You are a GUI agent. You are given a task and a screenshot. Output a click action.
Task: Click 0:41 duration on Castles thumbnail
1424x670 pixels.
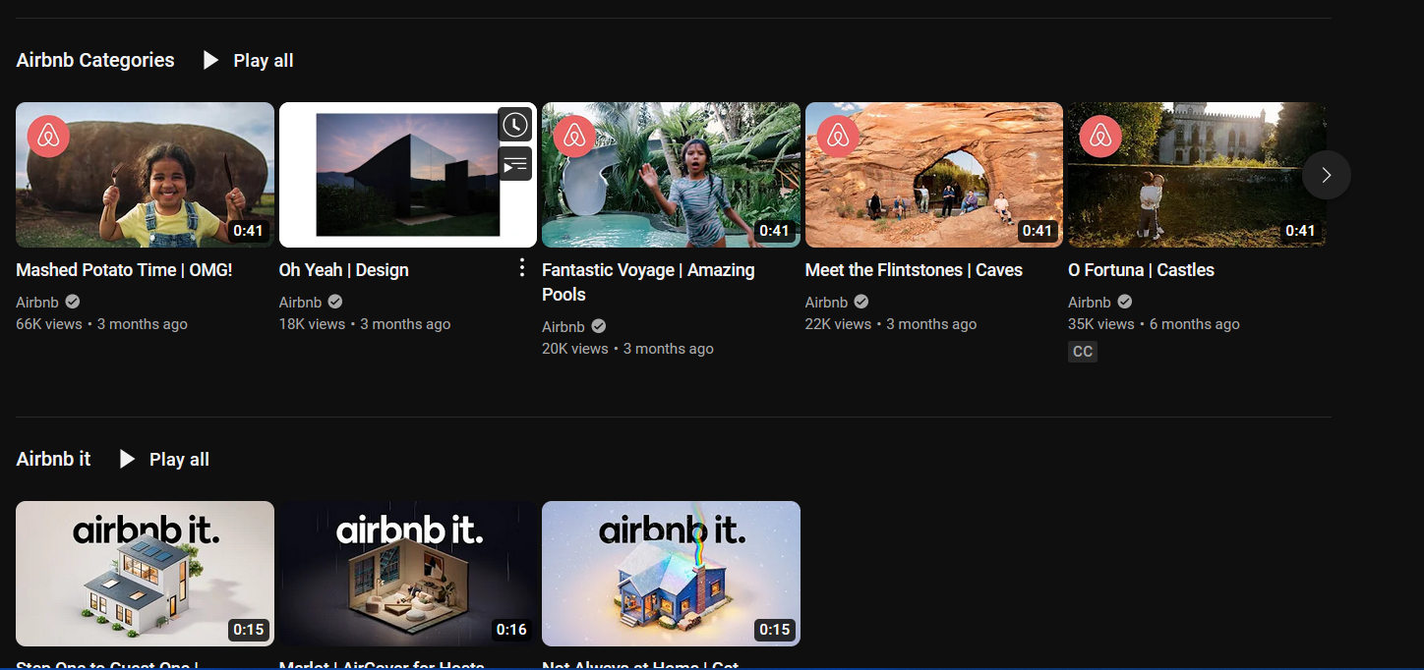(1300, 231)
